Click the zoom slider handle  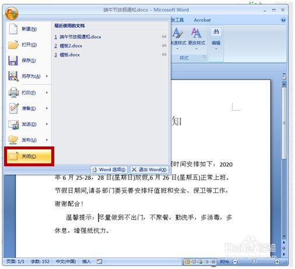click(x=254, y=261)
